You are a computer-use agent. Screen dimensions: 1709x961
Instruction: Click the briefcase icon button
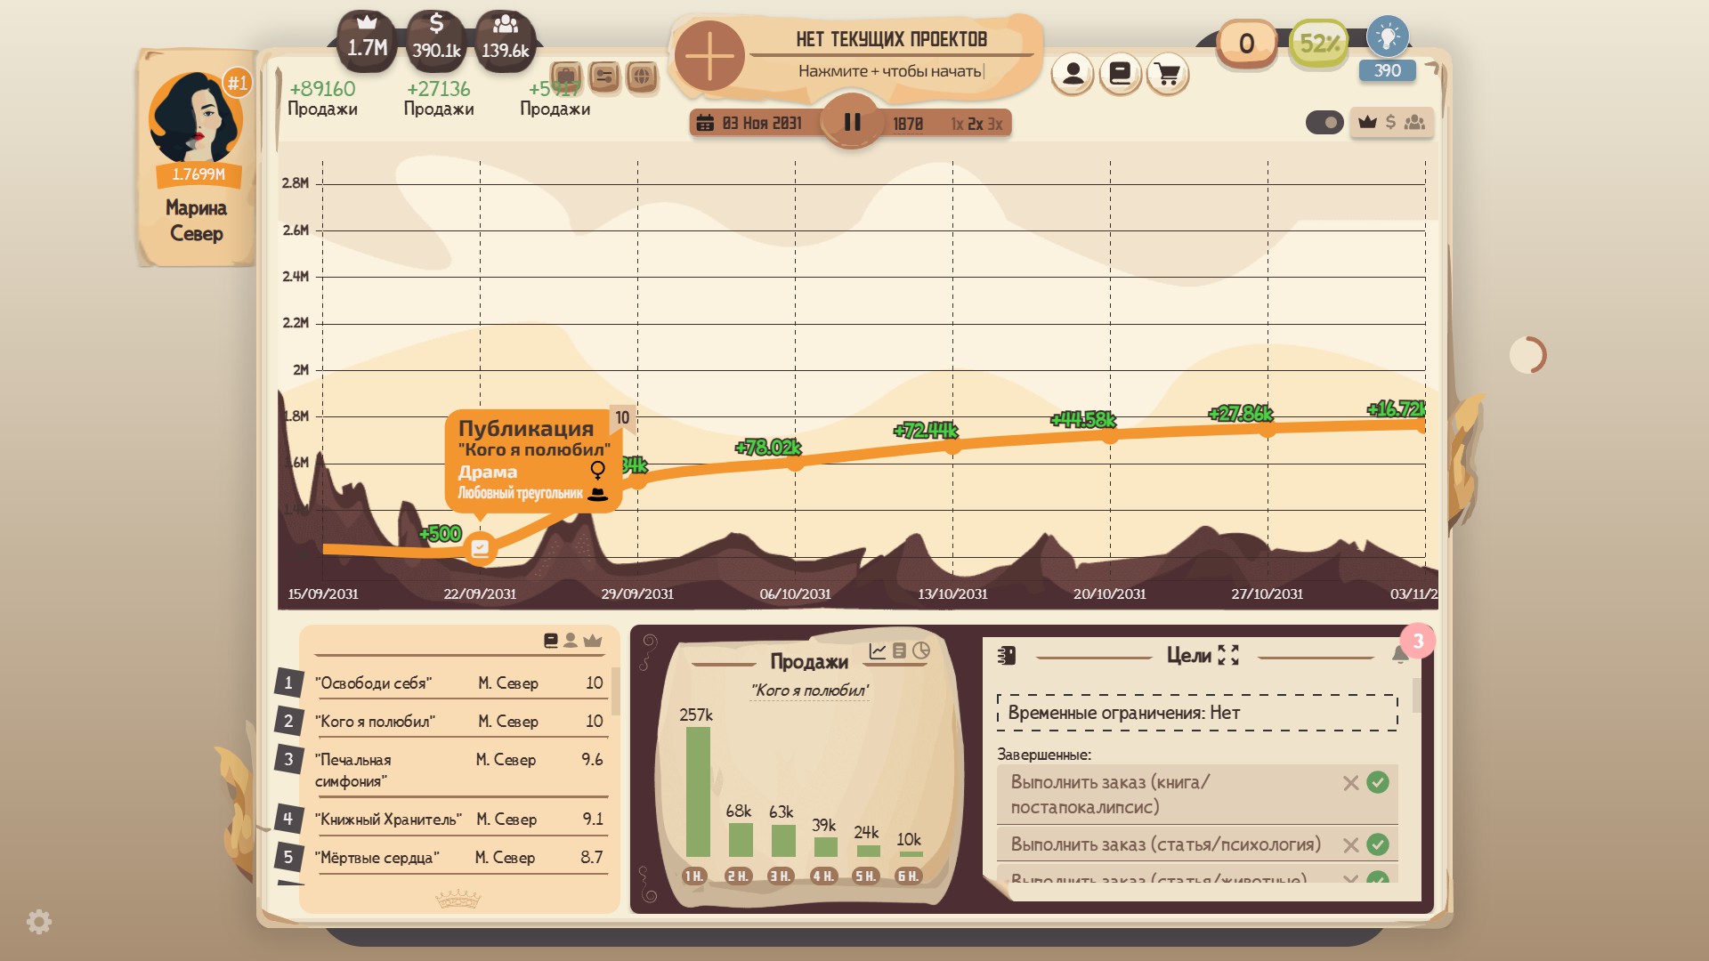point(566,77)
